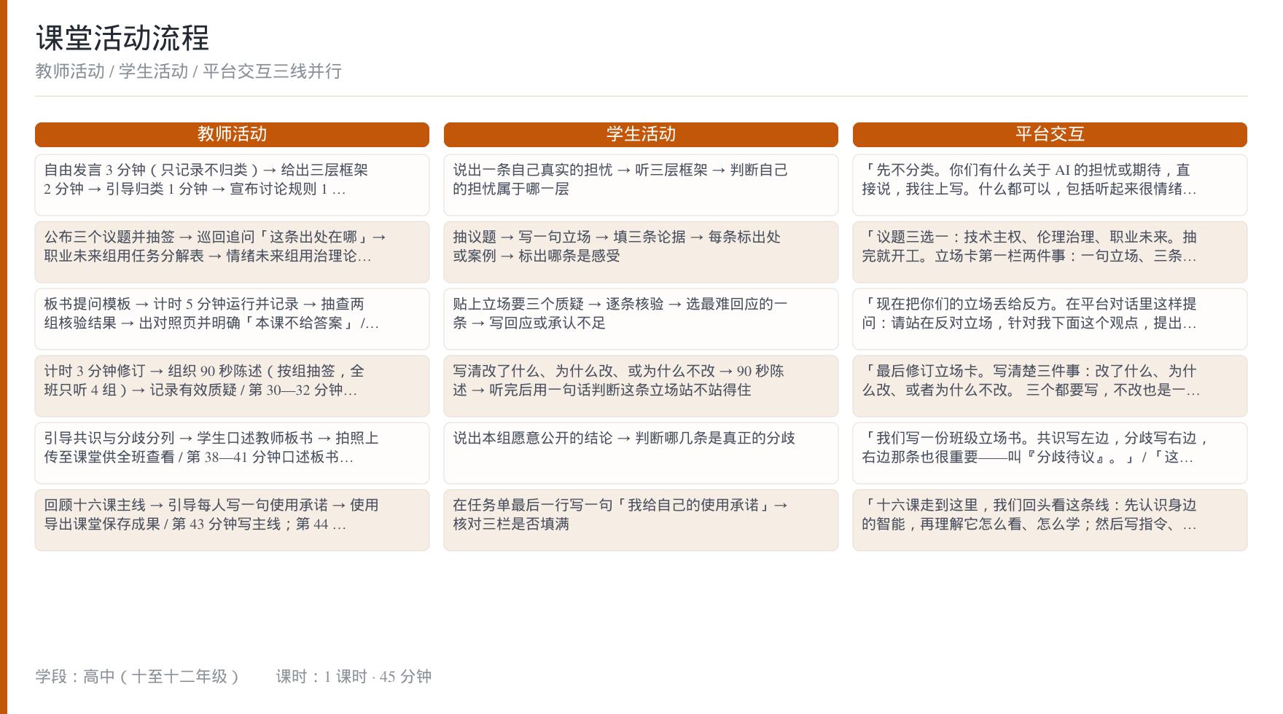Select platform card starting 先不分类
The height and width of the screenshot is (714, 1283).
click(x=1050, y=185)
